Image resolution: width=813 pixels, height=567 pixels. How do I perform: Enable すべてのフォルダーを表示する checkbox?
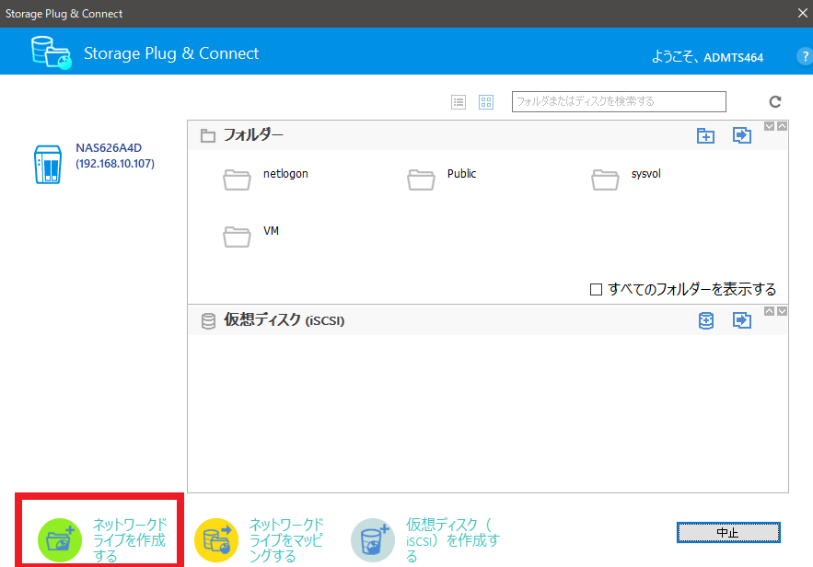(597, 289)
